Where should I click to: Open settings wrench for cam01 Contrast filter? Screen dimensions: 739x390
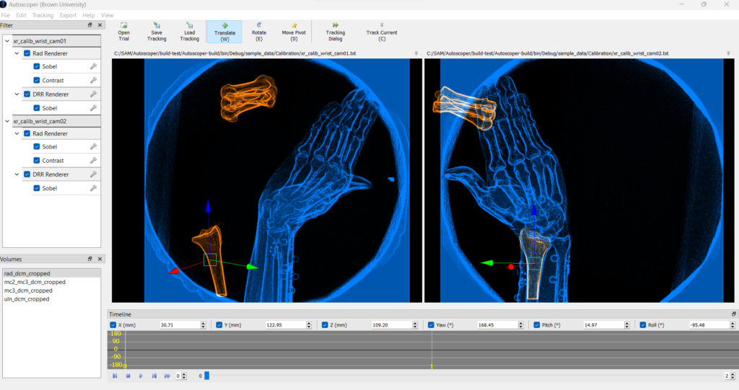(x=93, y=80)
